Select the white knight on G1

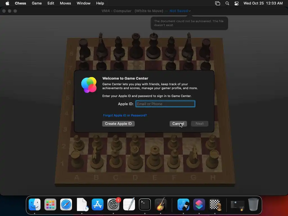point(193,158)
